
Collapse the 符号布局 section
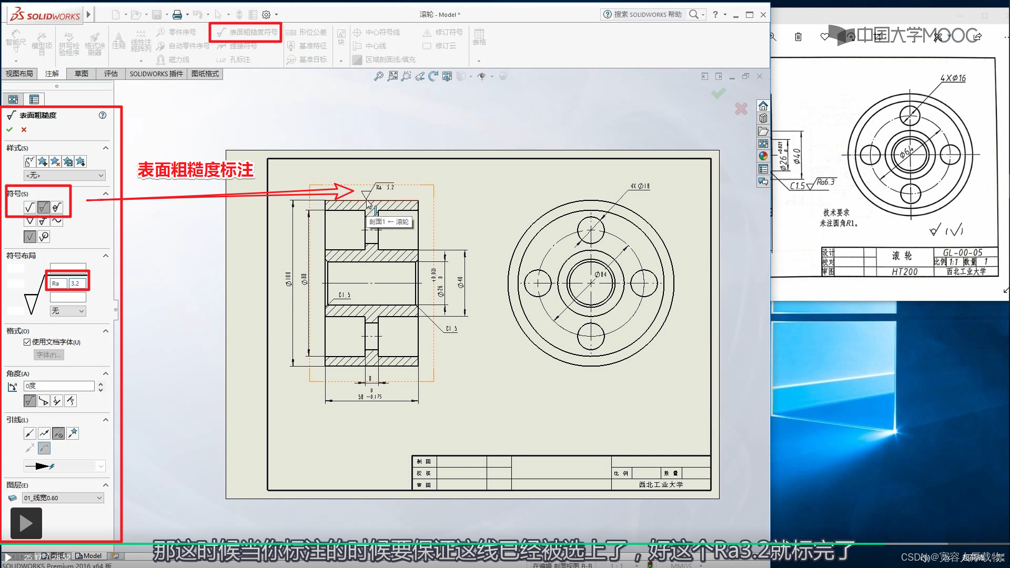(x=105, y=256)
